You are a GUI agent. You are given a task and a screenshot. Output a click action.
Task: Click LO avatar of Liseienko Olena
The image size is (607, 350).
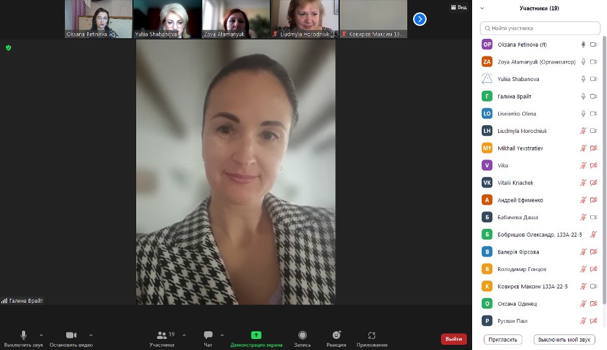487,113
